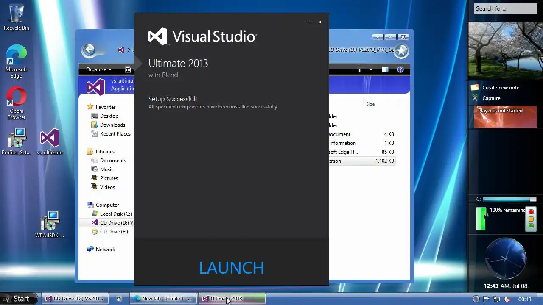Close the Visual Studio setup dialog
This screenshot has width=543, height=305.
[x=320, y=22]
